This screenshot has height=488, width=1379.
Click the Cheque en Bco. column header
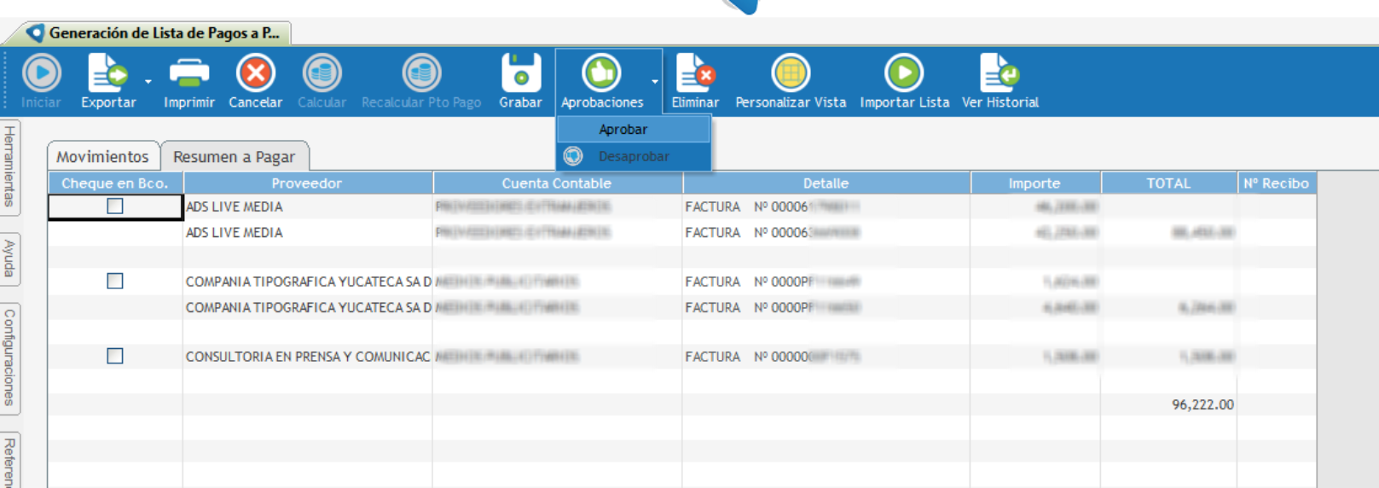(x=115, y=183)
